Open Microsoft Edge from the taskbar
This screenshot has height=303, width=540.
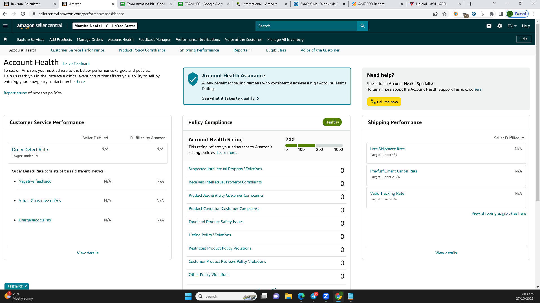click(x=301, y=296)
